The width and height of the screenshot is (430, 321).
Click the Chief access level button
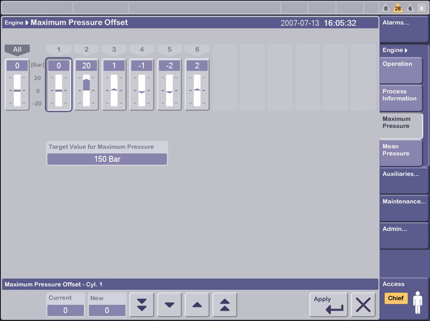(396, 298)
